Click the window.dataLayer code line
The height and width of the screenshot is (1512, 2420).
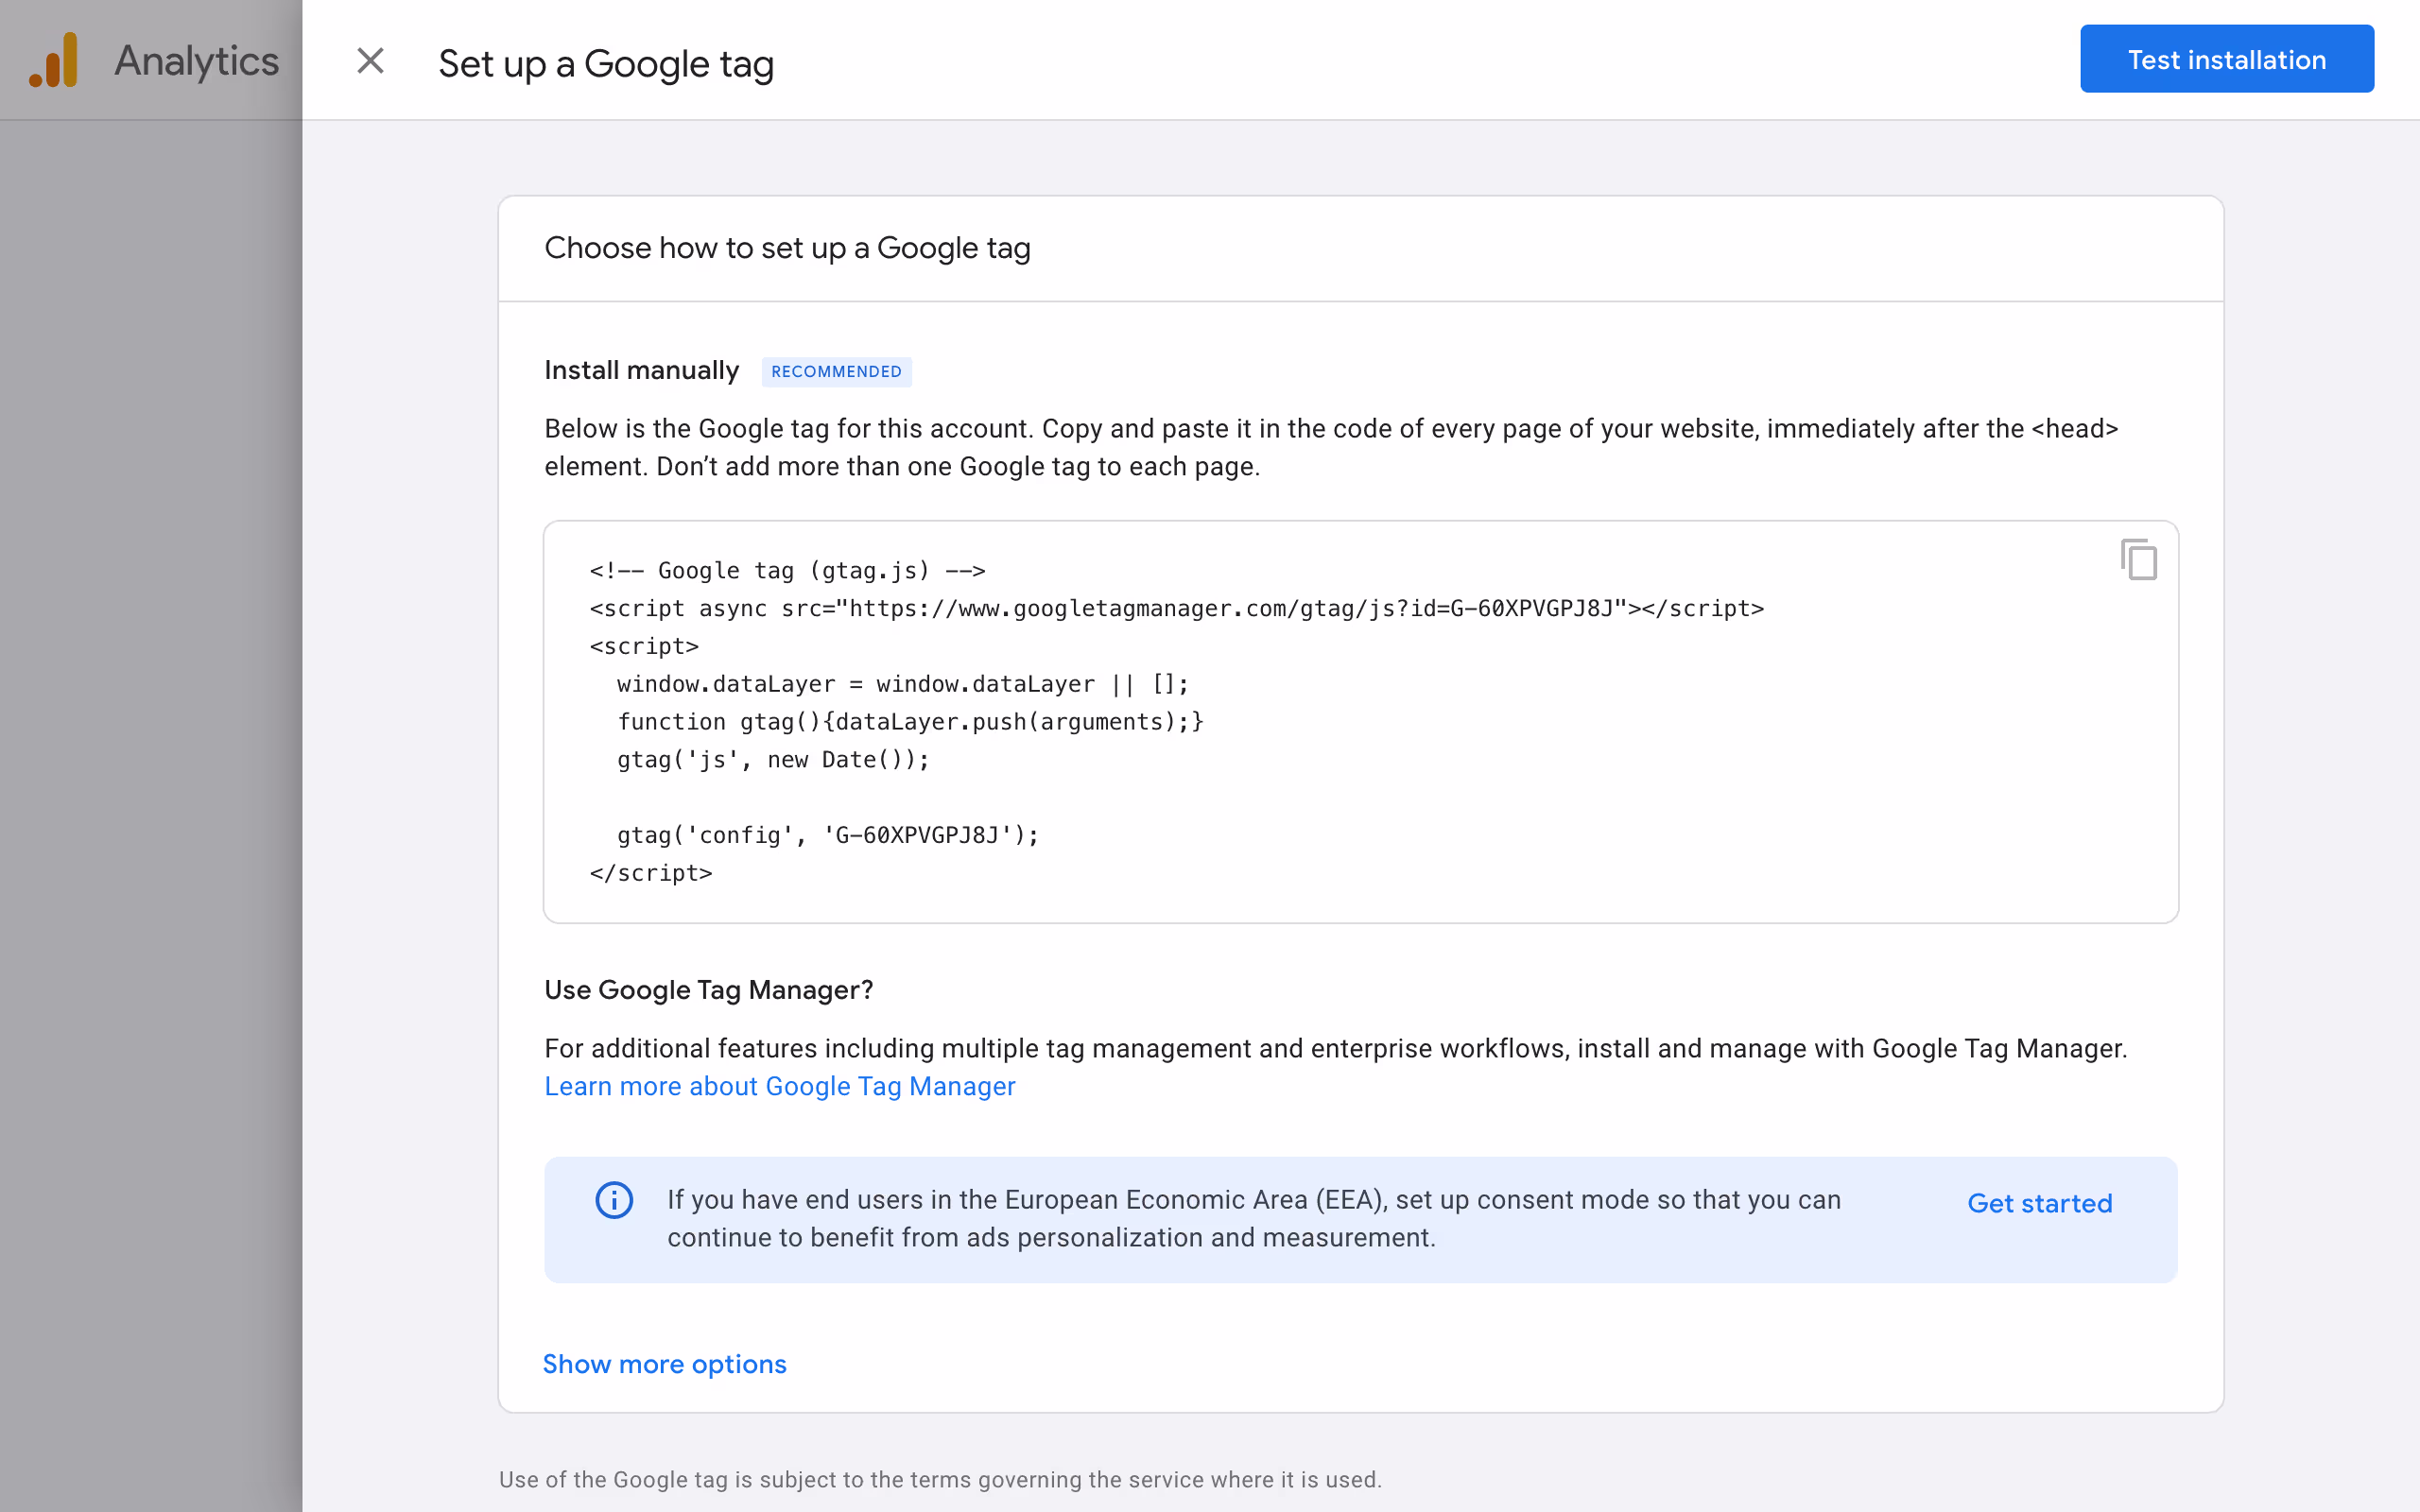(x=902, y=684)
